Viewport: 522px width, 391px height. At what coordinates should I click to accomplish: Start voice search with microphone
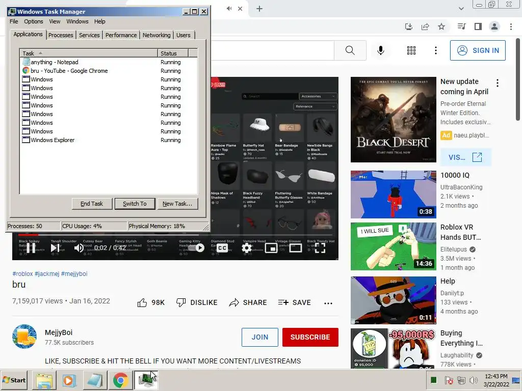(x=381, y=50)
